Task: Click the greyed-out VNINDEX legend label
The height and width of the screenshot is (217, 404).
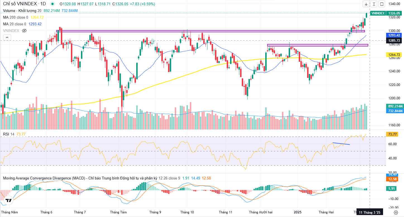Action: 11,31
